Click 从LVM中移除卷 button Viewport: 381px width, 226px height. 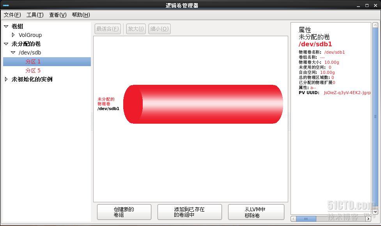point(256,212)
